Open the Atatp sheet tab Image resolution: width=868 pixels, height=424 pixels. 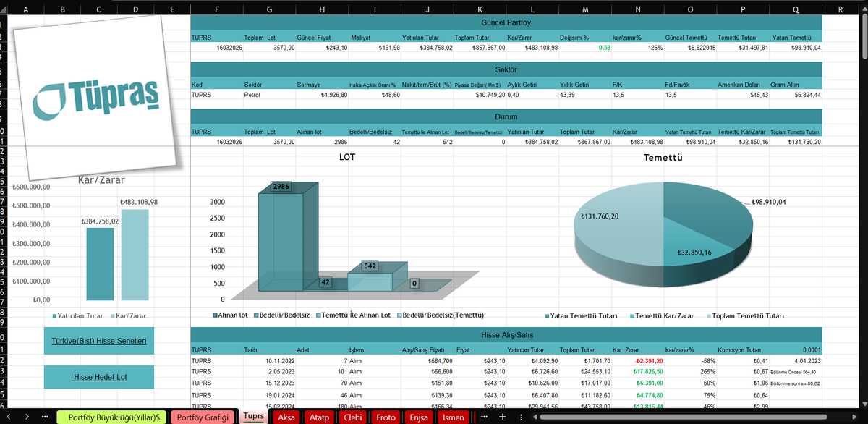pos(320,417)
